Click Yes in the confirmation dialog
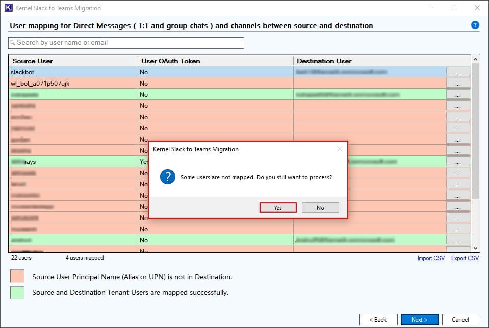The image size is (489, 328). pyautogui.click(x=278, y=208)
